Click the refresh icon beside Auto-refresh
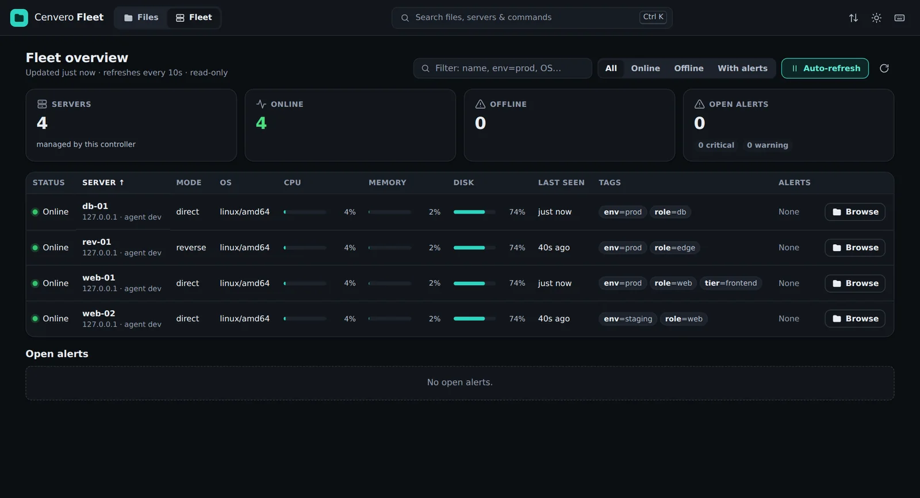Image resolution: width=920 pixels, height=498 pixels. click(x=884, y=68)
